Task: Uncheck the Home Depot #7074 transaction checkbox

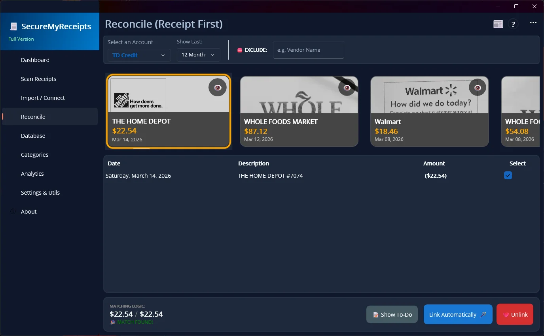Action: (508, 175)
